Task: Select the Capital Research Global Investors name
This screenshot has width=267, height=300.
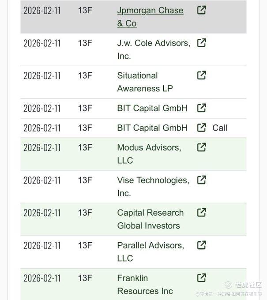Action: click(150, 219)
